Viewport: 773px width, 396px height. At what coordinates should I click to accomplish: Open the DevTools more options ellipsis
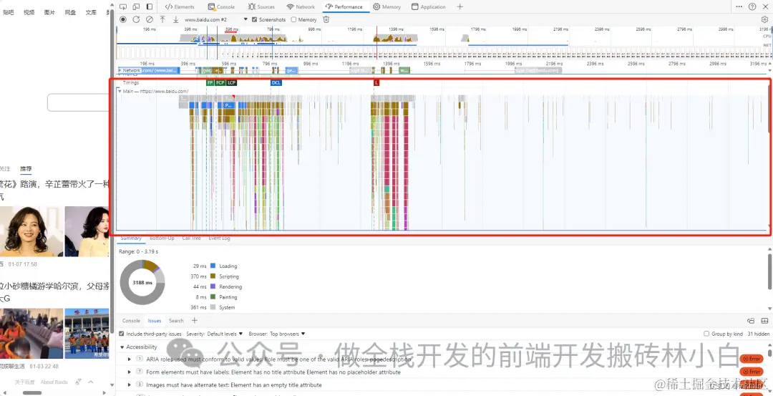click(x=739, y=7)
